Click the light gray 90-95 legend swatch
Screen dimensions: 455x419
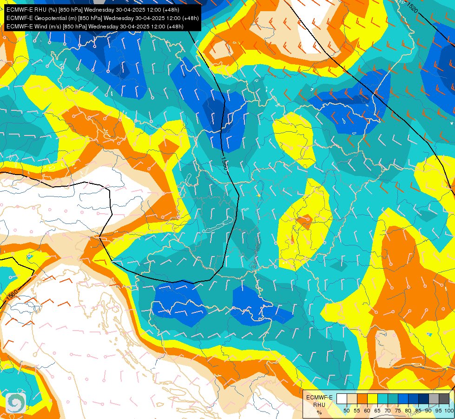pyautogui.click(x=434, y=399)
